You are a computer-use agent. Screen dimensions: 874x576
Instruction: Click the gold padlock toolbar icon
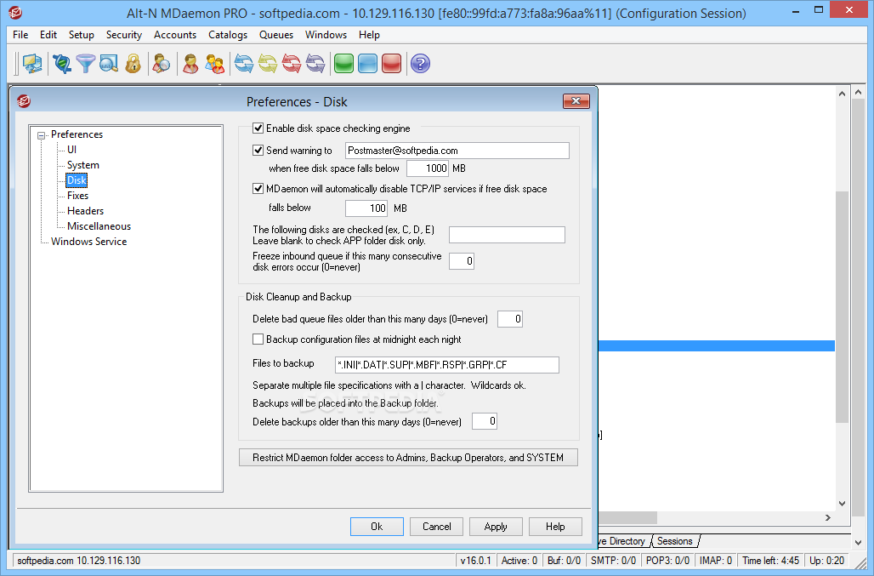point(133,64)
